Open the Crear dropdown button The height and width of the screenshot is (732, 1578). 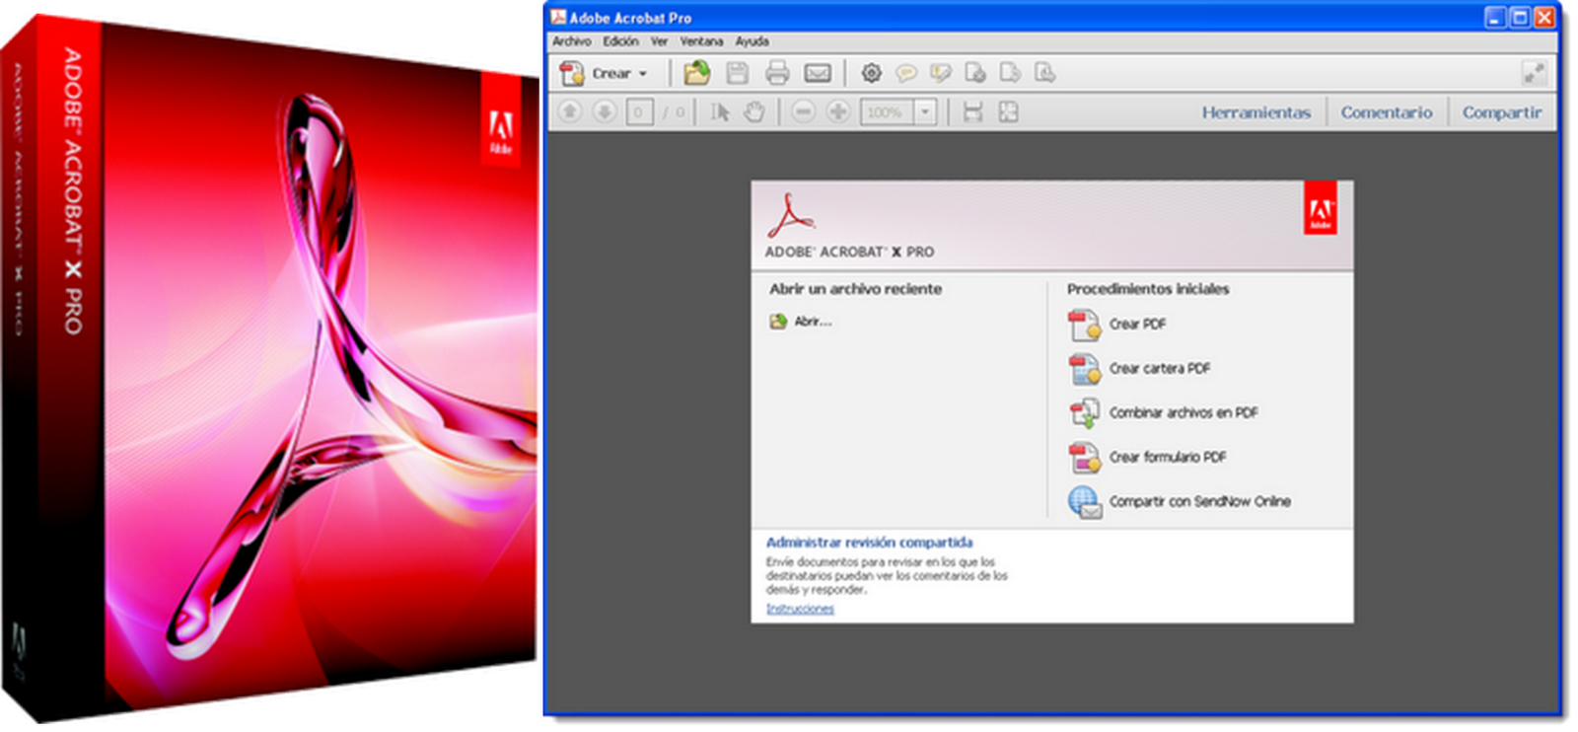[604, 73]
